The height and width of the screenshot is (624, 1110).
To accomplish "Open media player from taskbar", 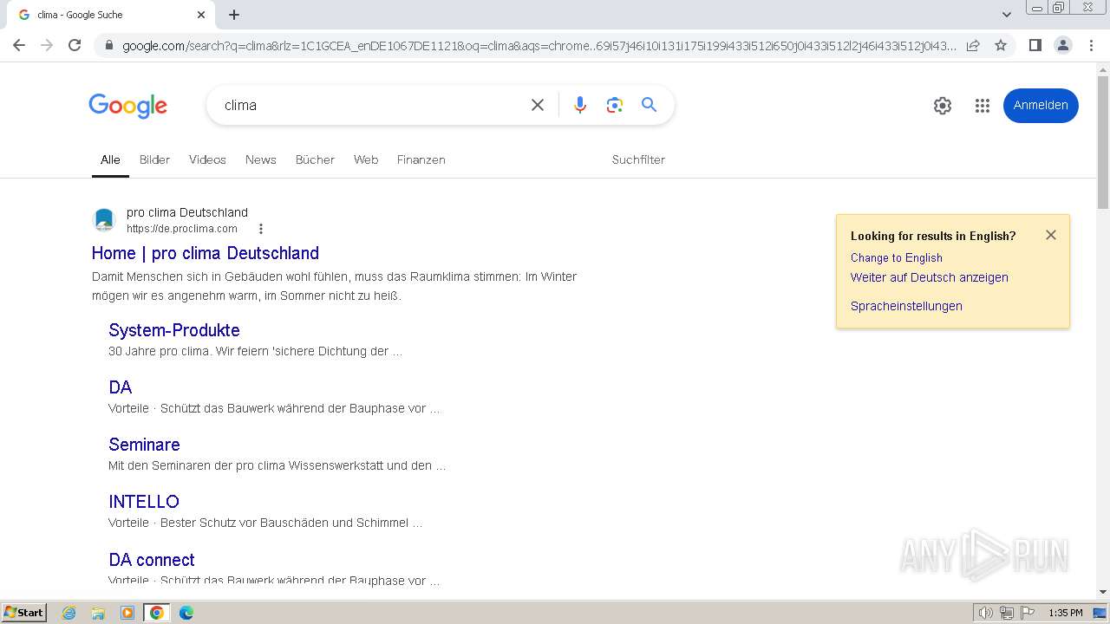I will click(127, 613).
